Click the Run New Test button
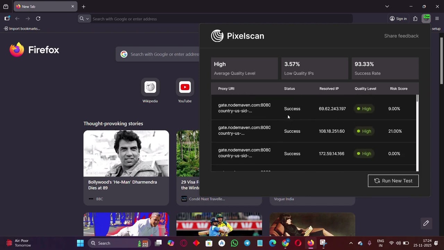Image resolution: width=444 pixels, height=250 pixels. pos(393,181)
